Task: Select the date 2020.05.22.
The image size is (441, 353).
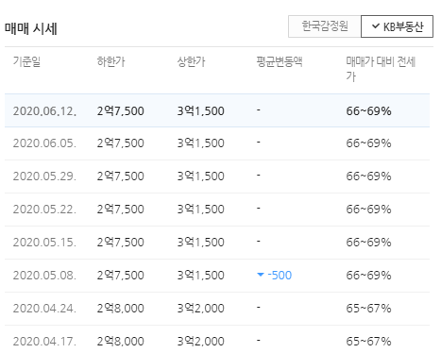Action: pyautogui.click(x=44, y=210)
